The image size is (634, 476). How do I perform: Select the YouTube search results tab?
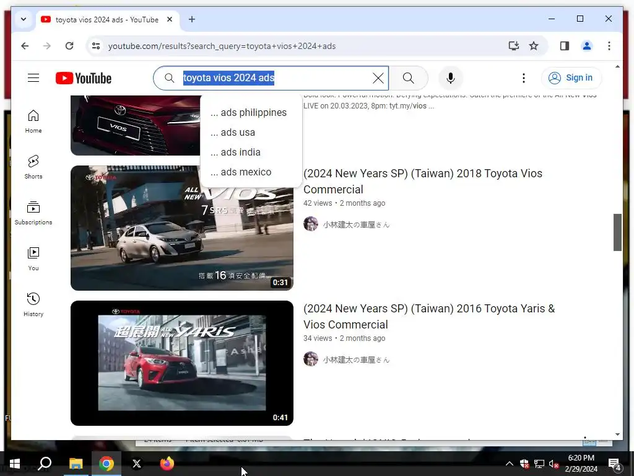pyautogui.click(x=107, y=19)
